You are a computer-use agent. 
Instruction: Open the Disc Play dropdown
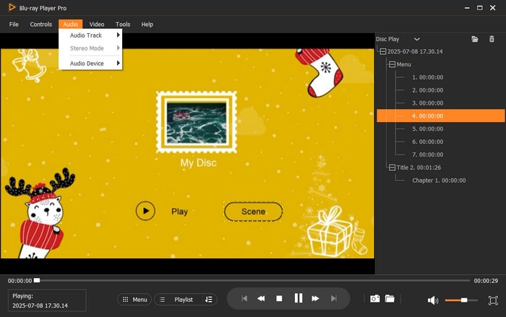(416, 39)
